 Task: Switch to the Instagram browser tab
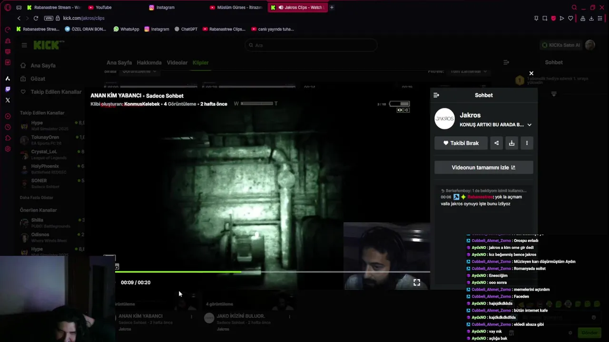pos(176,8)
